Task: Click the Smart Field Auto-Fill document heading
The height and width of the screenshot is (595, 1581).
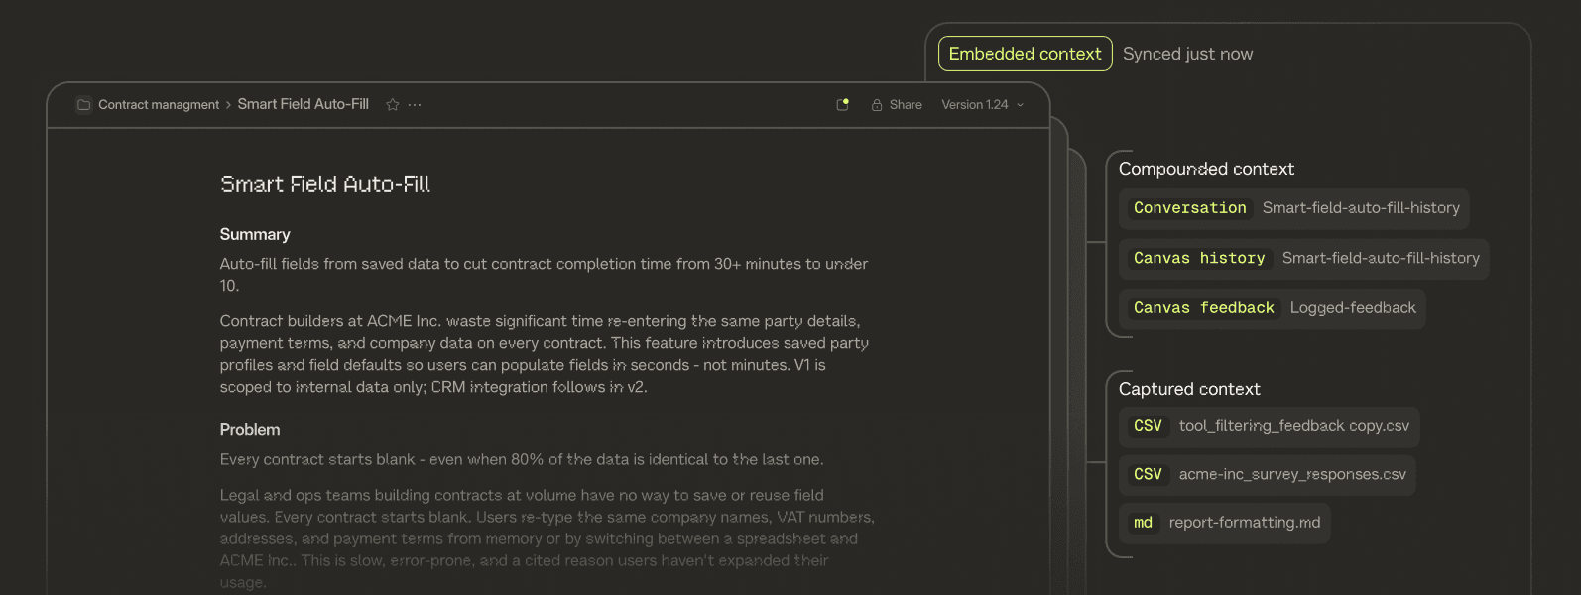Action: (x=324, y=184)
